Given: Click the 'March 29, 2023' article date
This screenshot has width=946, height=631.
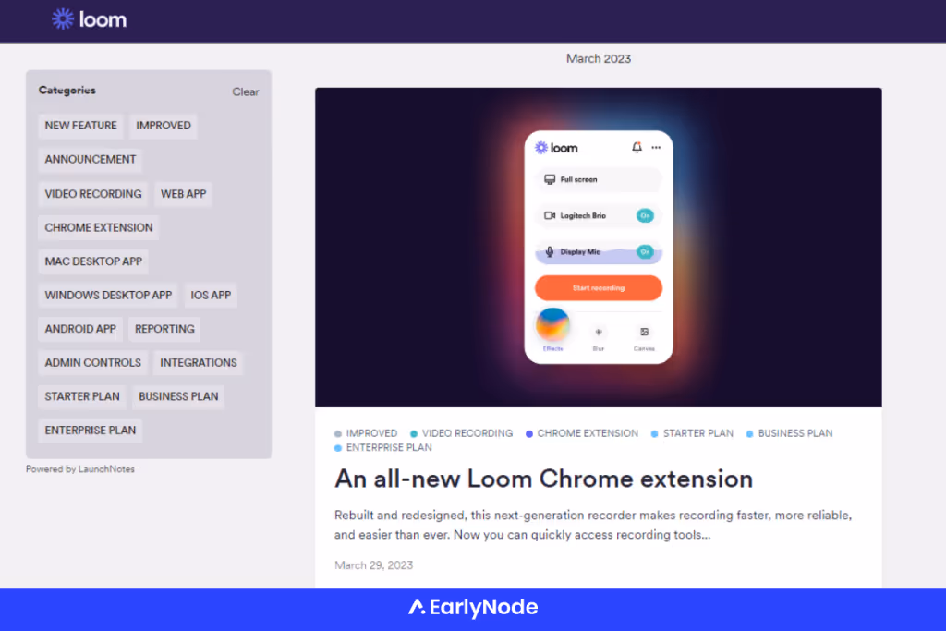Looking at the screenshot, I should click(373, 565).
